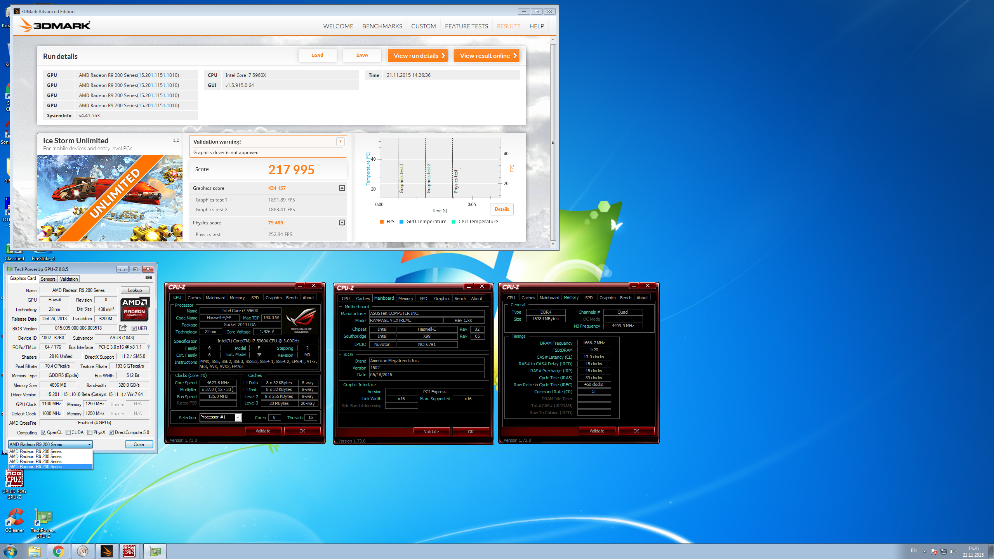Collapse the Physics score section

coord(342,222)
